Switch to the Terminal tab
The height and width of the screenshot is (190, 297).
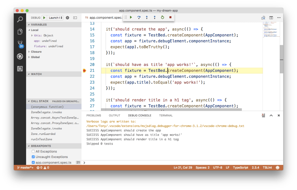point(166,115)
